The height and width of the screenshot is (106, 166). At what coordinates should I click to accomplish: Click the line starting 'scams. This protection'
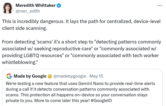click(76, 95)
